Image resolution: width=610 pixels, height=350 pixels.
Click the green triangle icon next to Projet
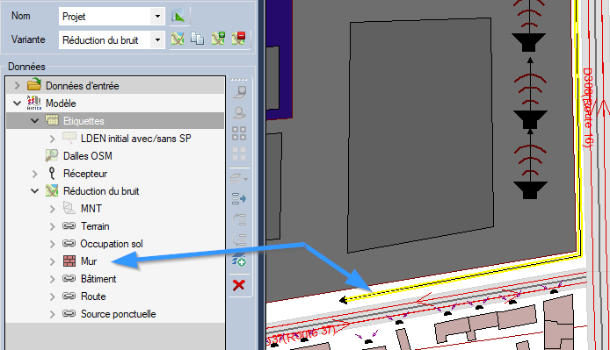point(178,17)
